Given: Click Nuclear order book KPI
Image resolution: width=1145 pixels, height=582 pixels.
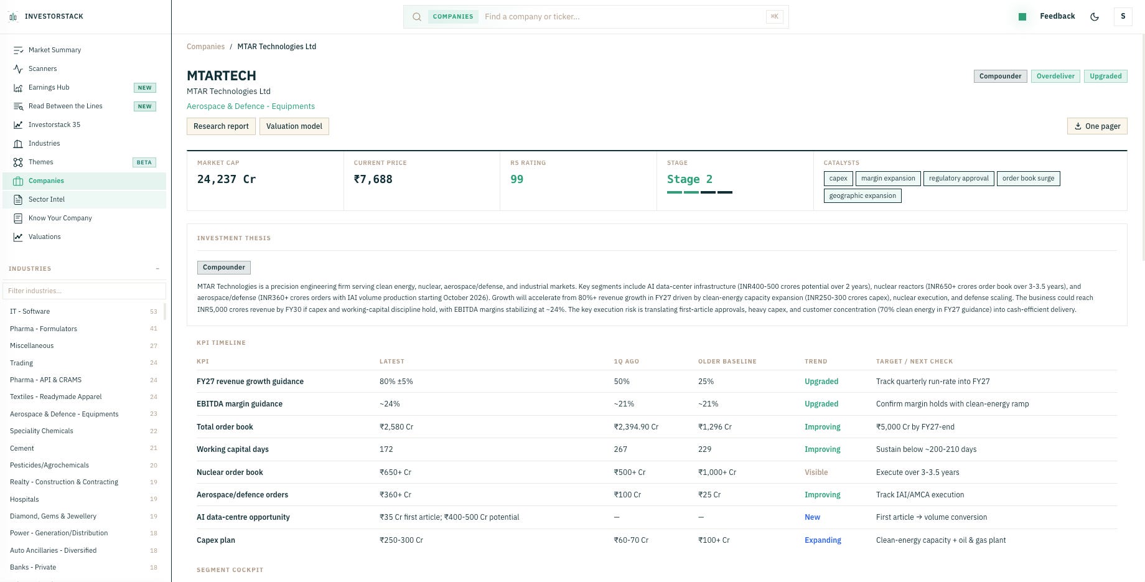Looking at the screenshot, I should 230,472.
